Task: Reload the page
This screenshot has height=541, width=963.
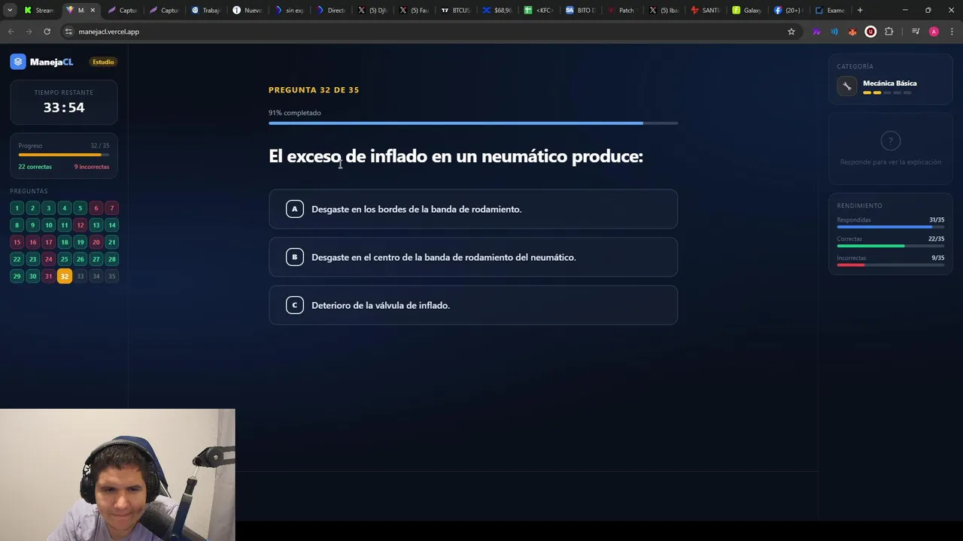Action: coord(47,32)
